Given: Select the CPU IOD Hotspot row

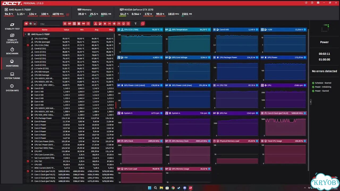Looking at the screenshot, I should tap(69, 72).
